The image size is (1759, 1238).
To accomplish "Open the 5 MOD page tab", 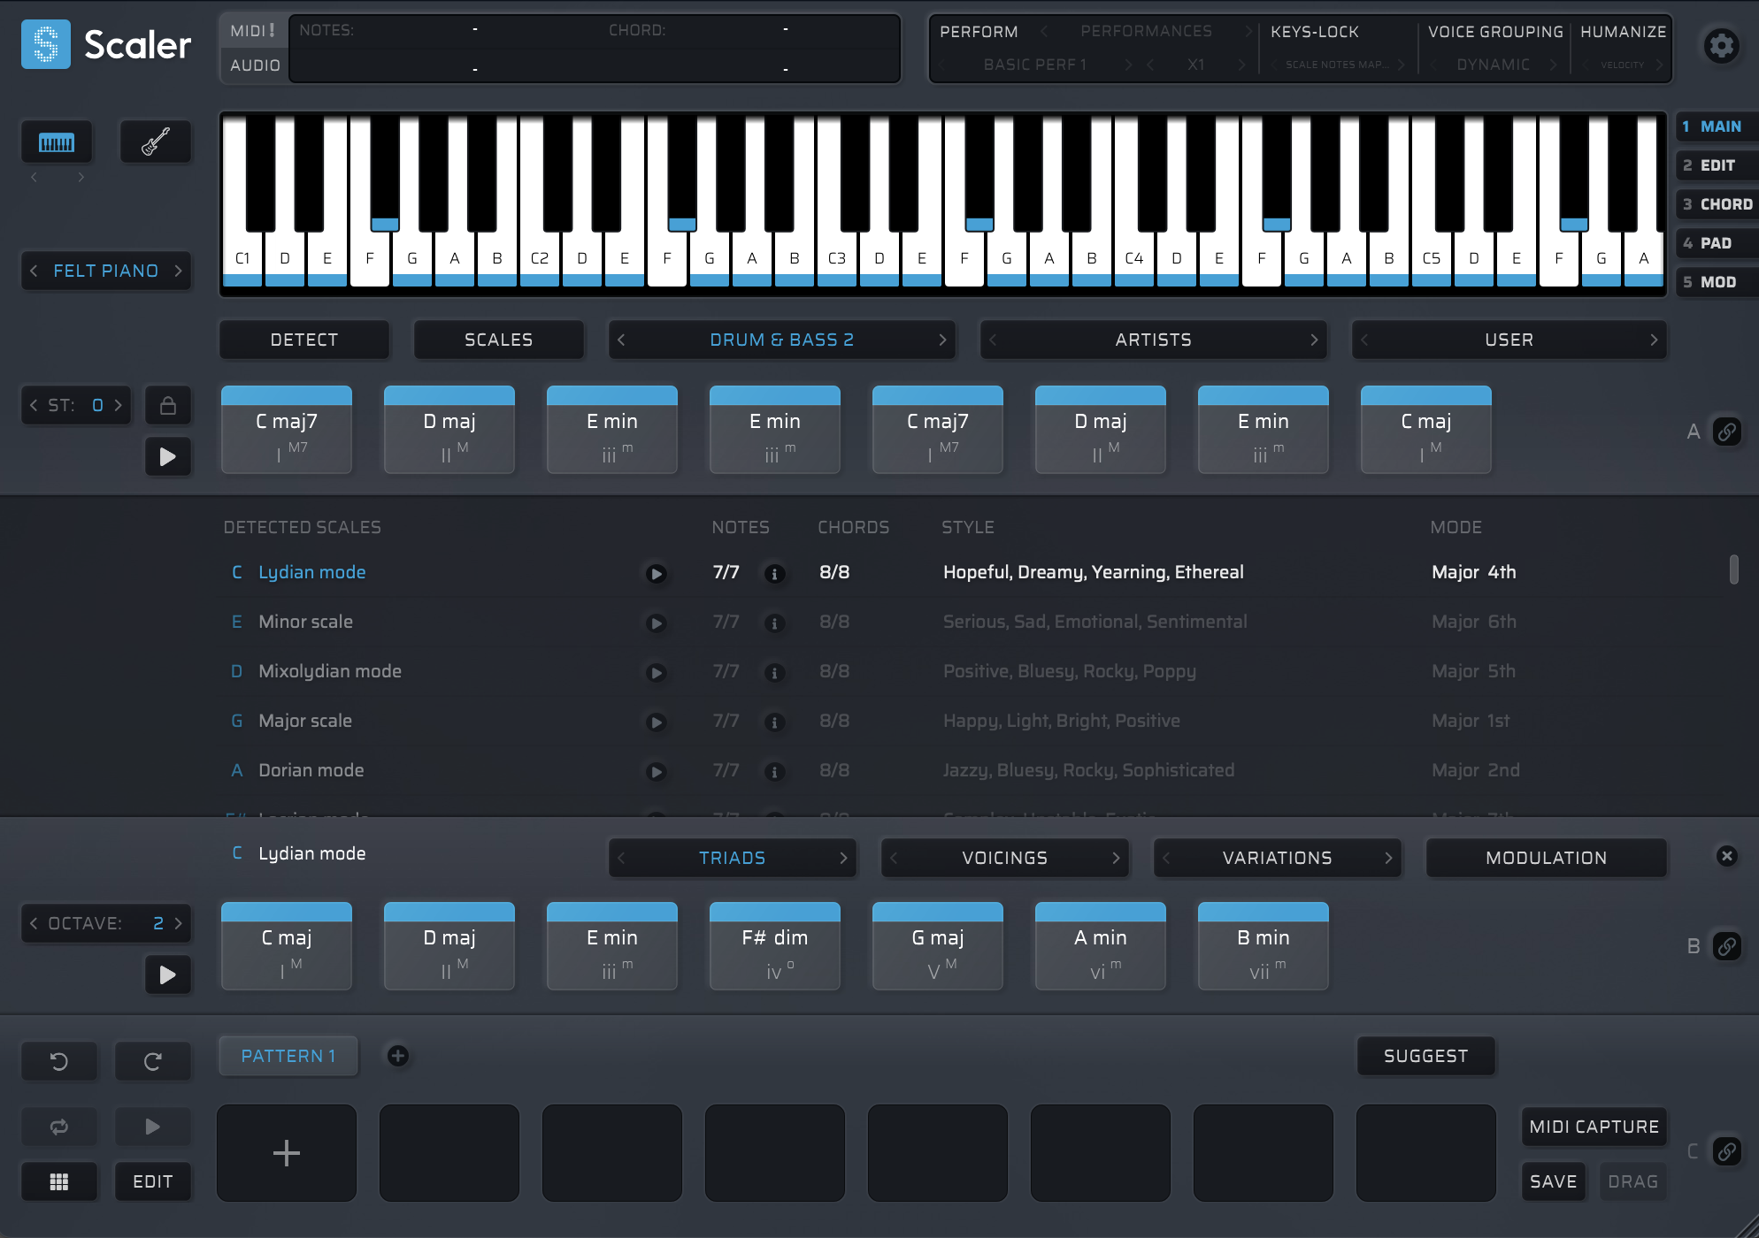I will (1717, 282).
